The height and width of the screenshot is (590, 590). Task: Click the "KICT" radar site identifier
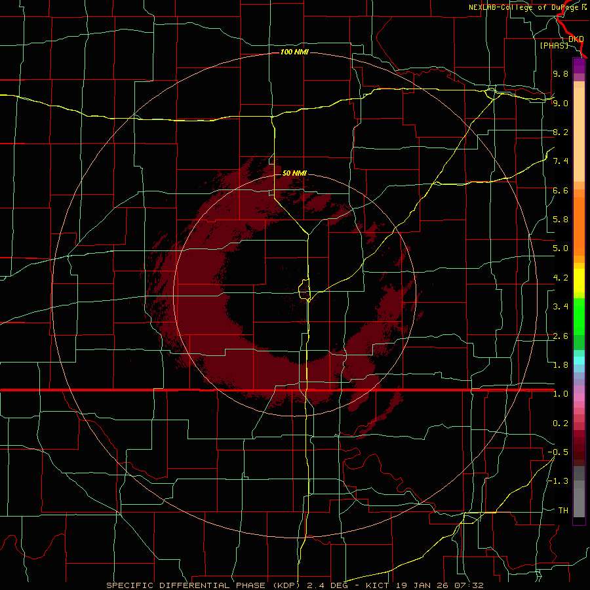coord(378,585)
